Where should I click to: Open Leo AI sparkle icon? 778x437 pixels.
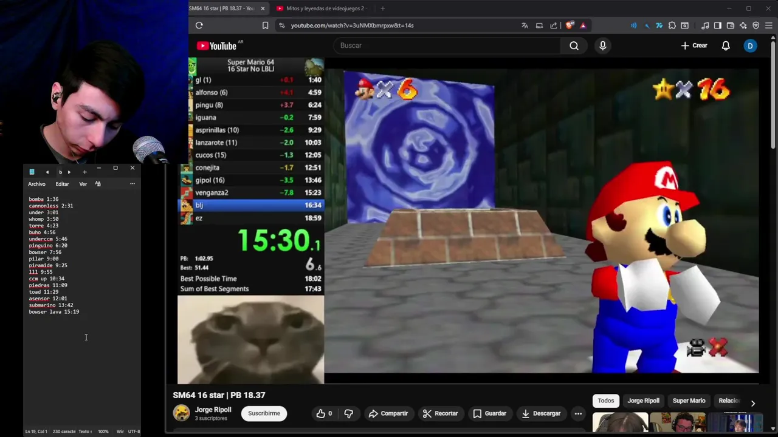point(743,25)
